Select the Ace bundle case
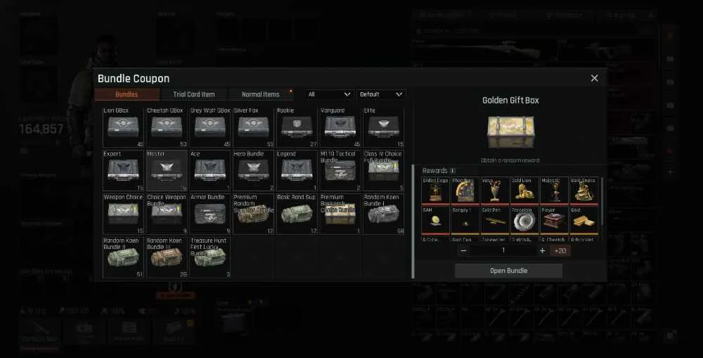Screen dimensions: 703x358 tap(209, 170)
